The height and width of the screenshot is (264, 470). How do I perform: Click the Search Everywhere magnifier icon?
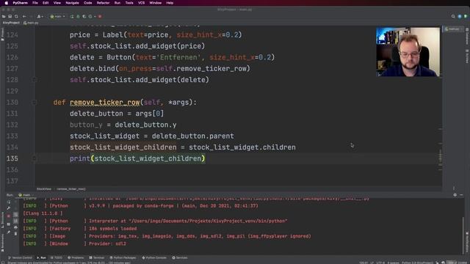pos(453,16)
